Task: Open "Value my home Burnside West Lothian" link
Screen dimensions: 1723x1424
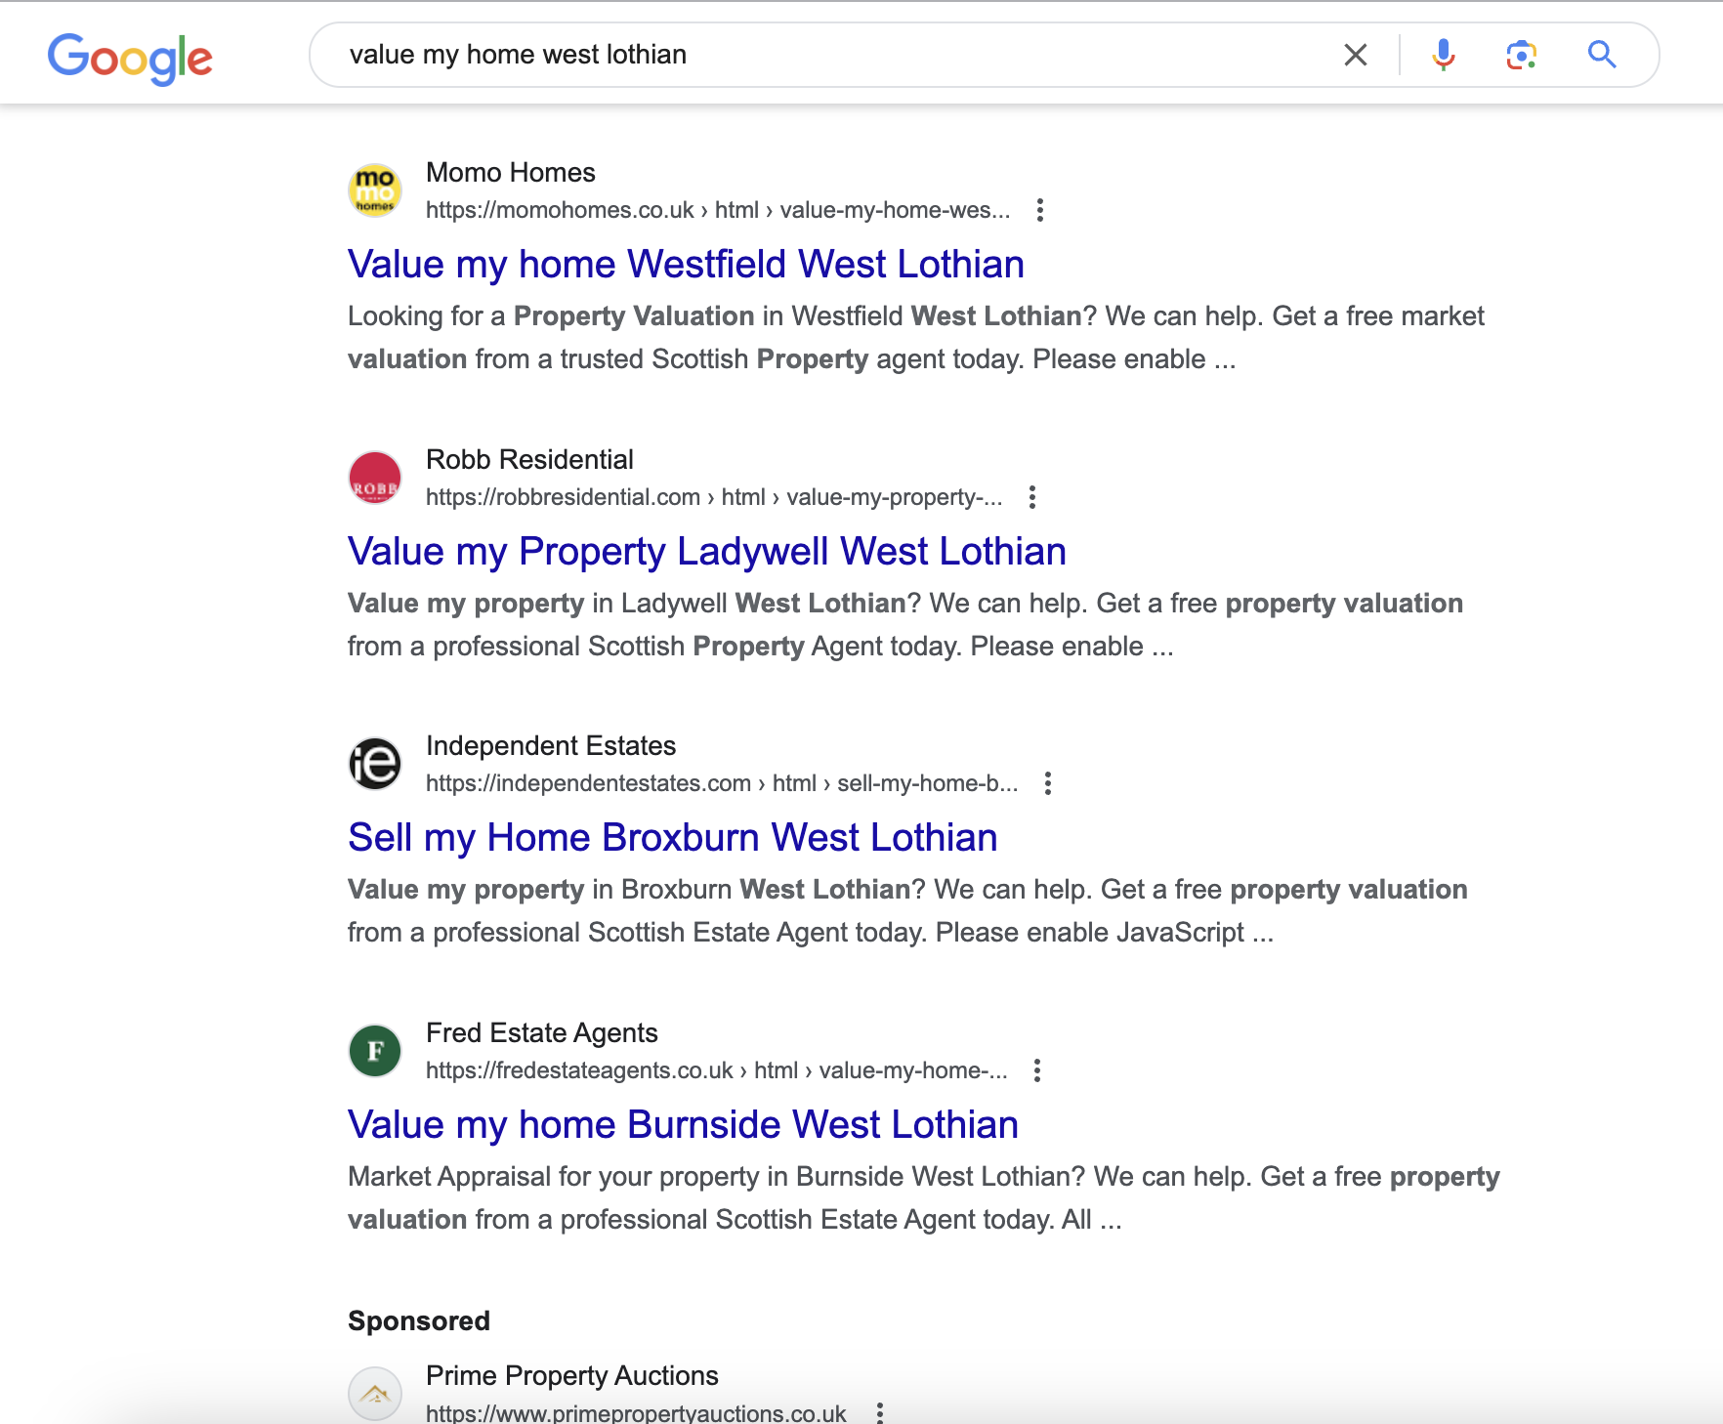Action: coord(683,1125)
